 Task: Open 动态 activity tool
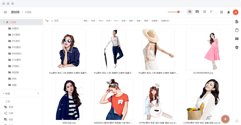tap(9, 120)
